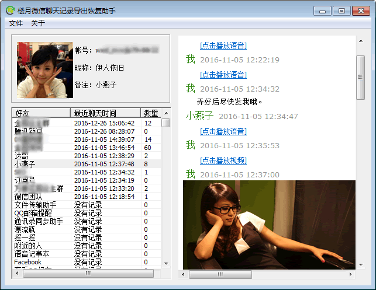Viewport: 376px width, 290px height.
Task: Click friend list left scroll arrow
Action: [x=17, y=274]
